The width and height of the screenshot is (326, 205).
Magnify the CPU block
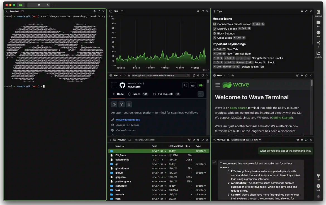point(203,11)
